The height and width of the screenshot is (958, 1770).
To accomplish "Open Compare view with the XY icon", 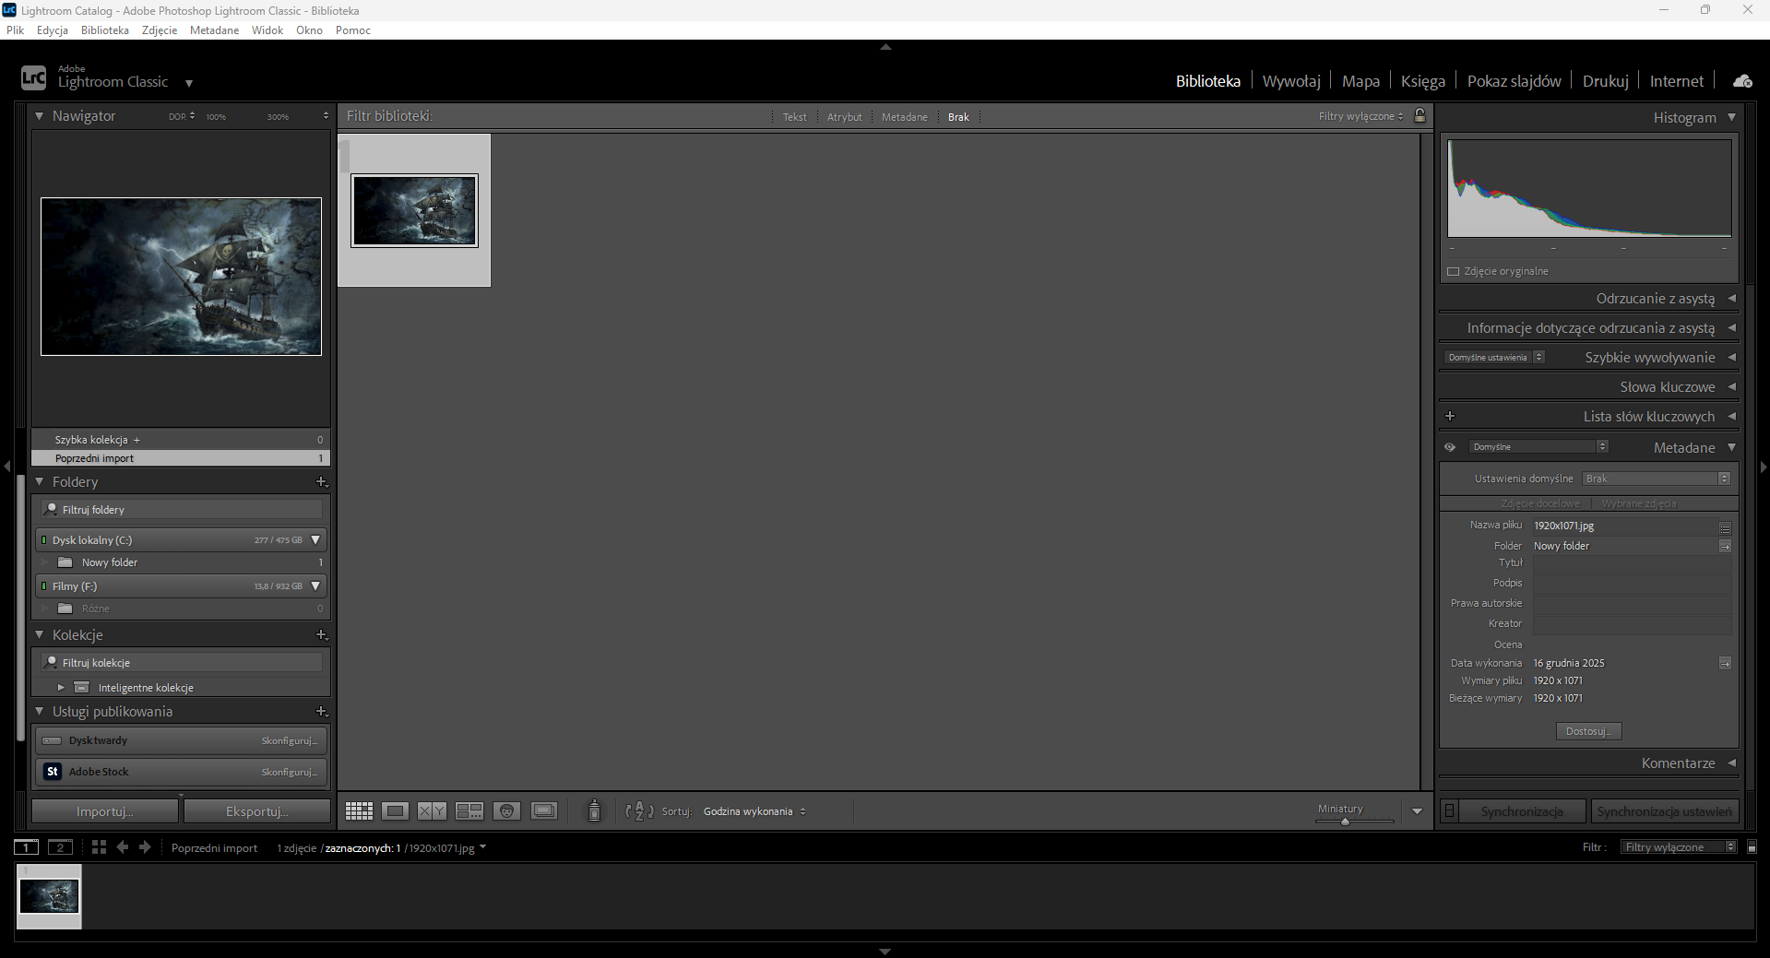I will click(432, 811).
